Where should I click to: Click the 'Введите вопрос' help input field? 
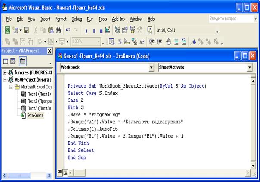point(231,19)
